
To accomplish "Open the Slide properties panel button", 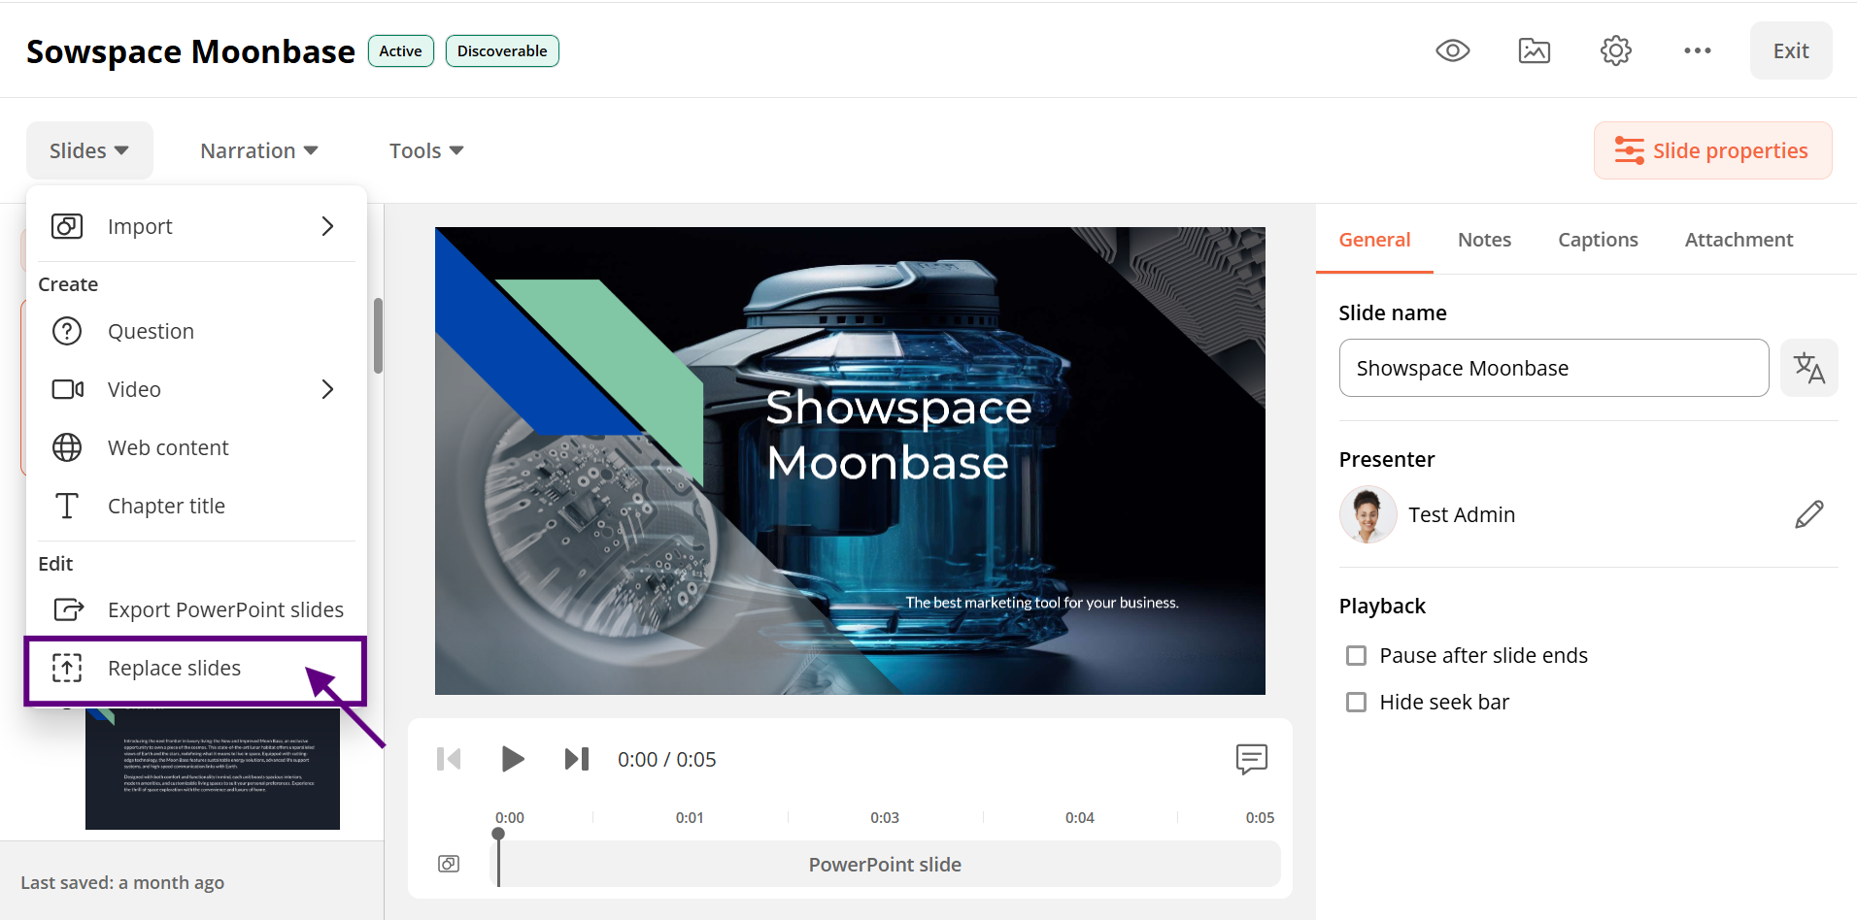I will tap(1712, 150).
